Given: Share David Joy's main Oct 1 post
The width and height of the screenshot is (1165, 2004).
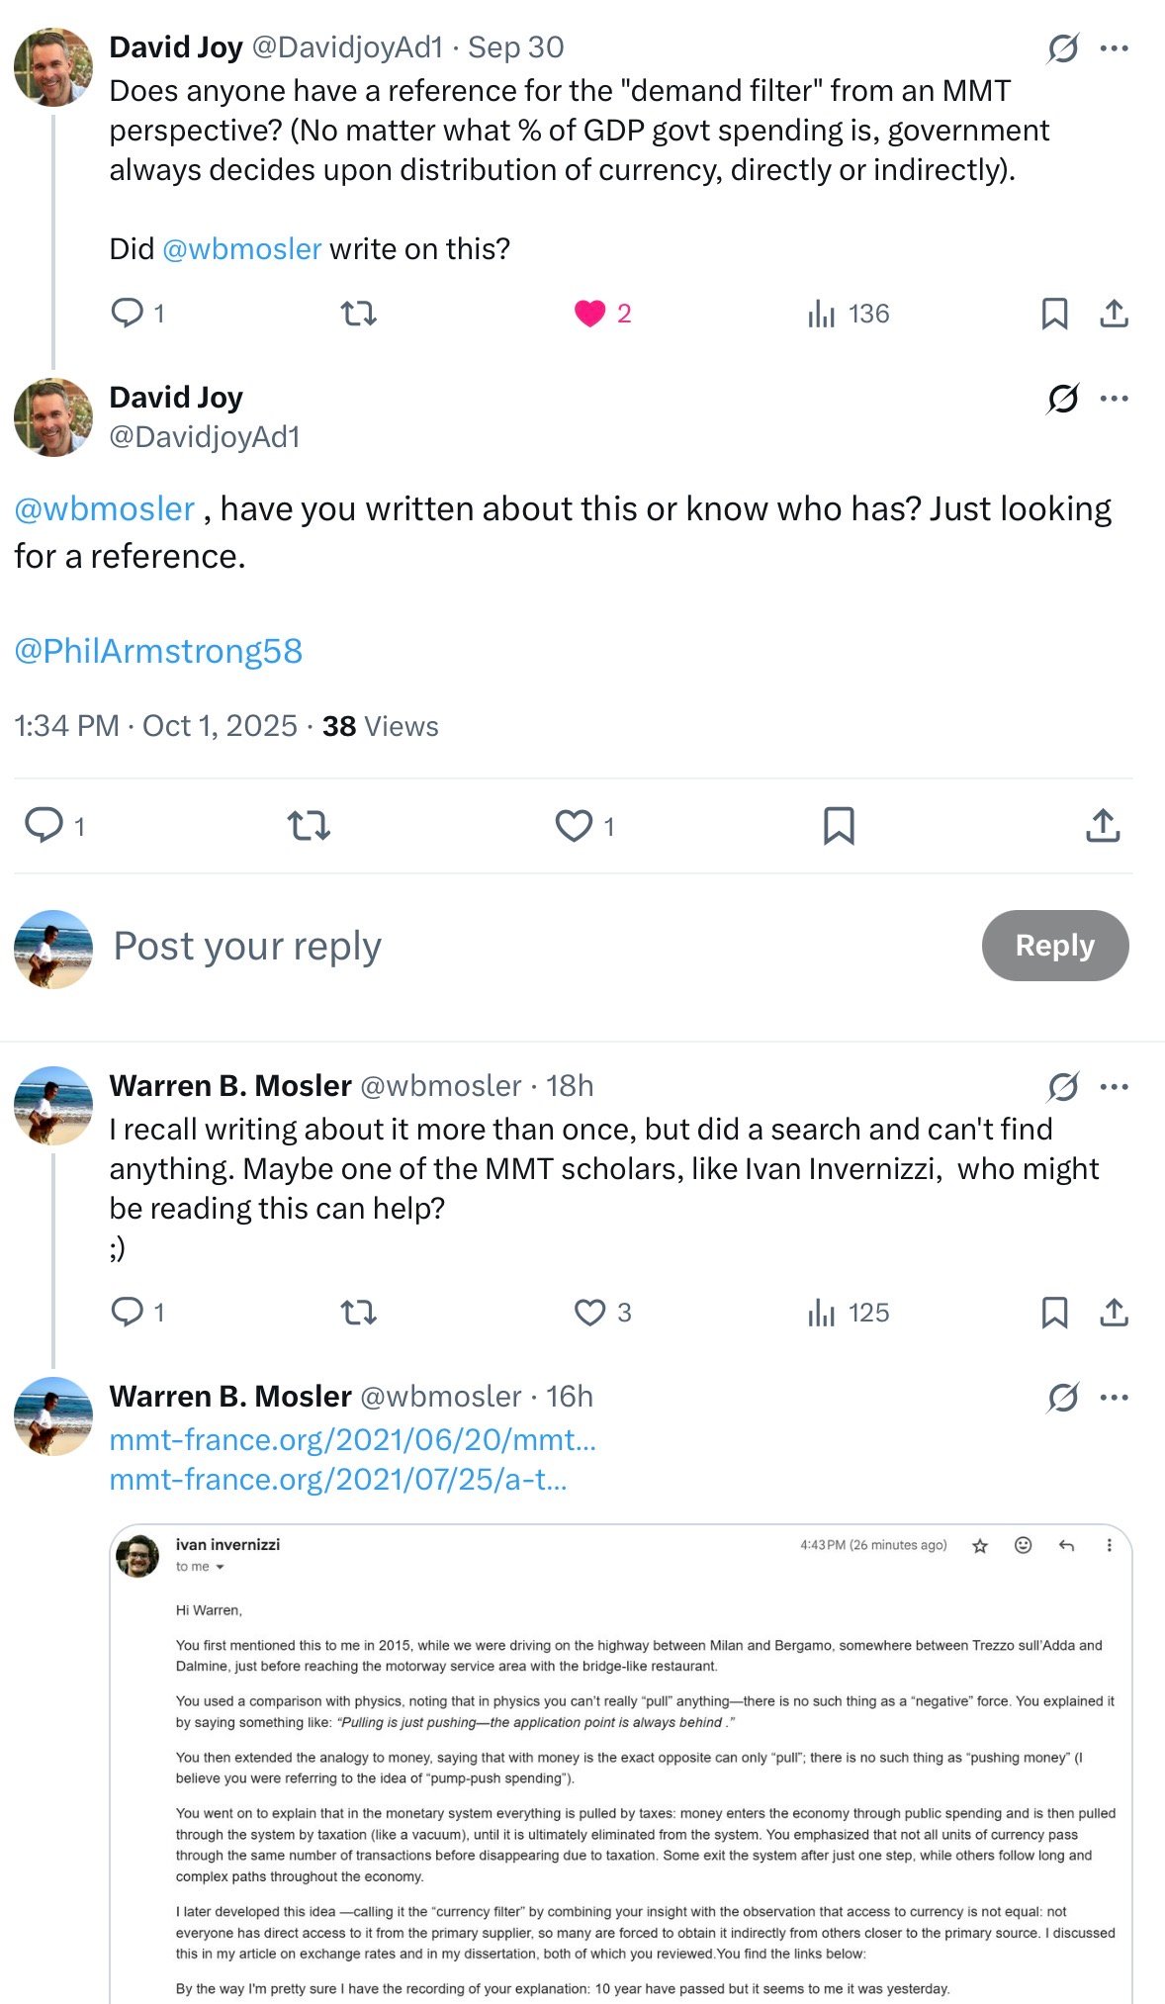Looking at the screenshot, I should (1103, 825).
